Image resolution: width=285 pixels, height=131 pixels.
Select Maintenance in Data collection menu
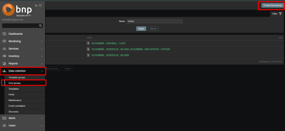pyautogui.click(x=15, y=100)
